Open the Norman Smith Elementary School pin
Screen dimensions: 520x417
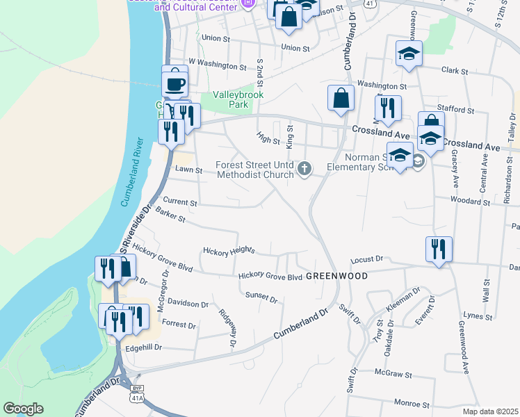[x=419, y=161]
